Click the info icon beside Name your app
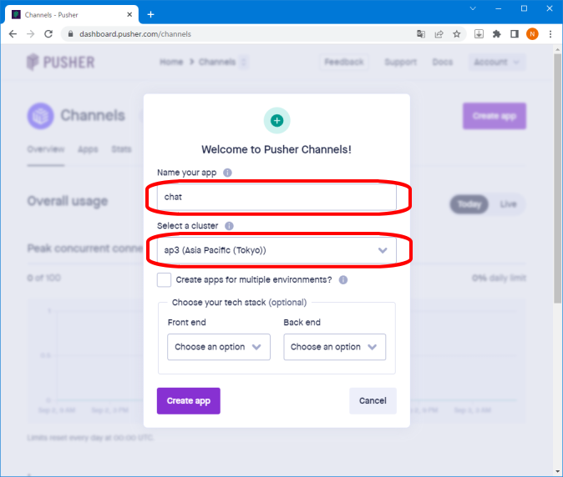 227,173
